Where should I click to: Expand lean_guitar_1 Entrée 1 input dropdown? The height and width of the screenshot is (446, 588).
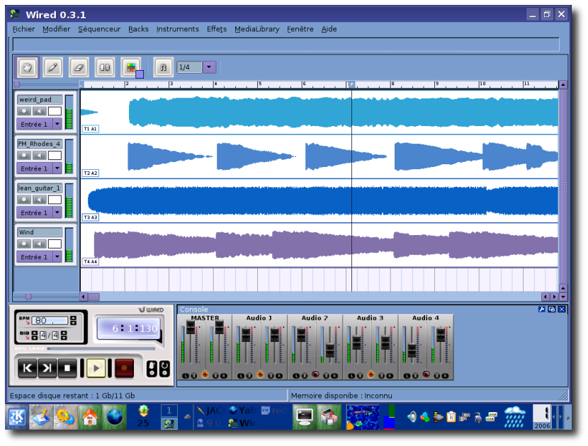pyautogui.click(x=57, y=212)
